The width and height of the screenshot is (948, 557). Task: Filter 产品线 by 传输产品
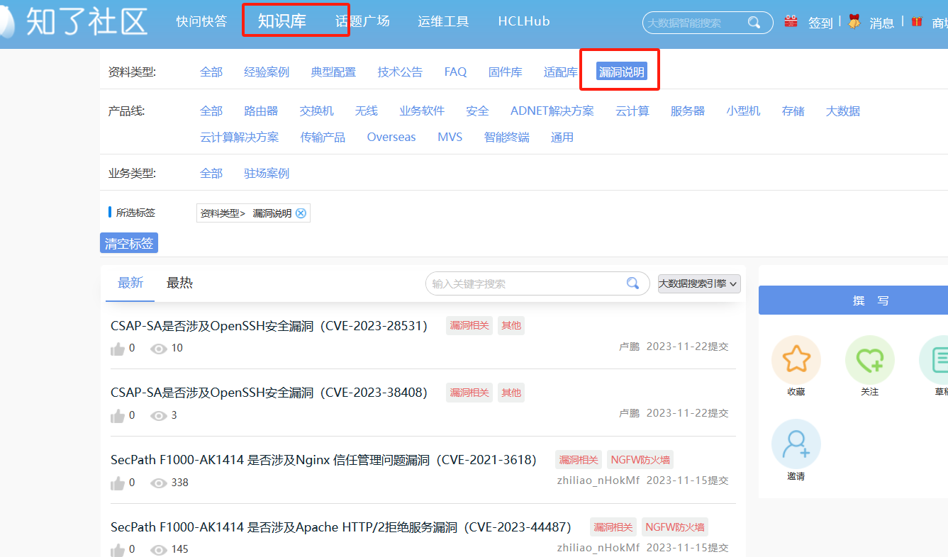click(323, 137)
